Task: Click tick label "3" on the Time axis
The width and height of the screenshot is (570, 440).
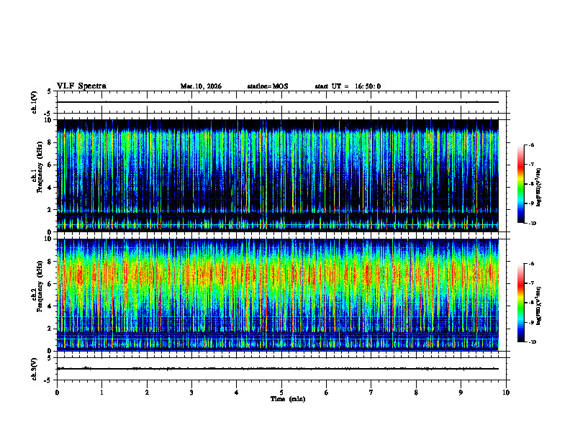Action: pyautogui.click(x=191, y=393)
